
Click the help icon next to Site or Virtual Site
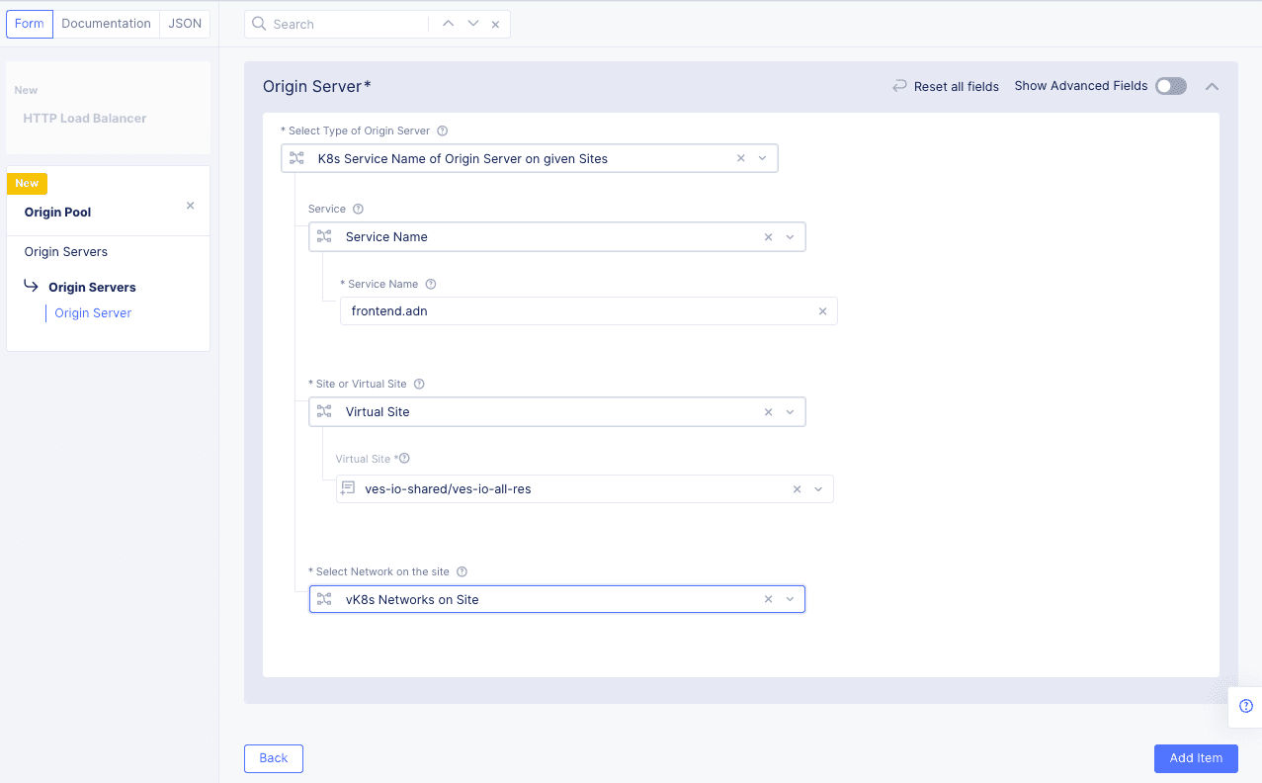(418, 384)
